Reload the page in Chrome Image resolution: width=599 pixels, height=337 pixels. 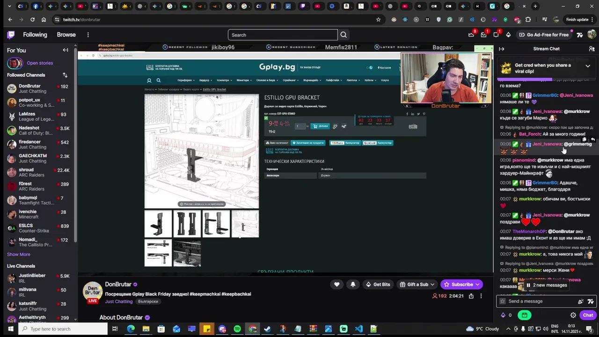coord(32,20)
